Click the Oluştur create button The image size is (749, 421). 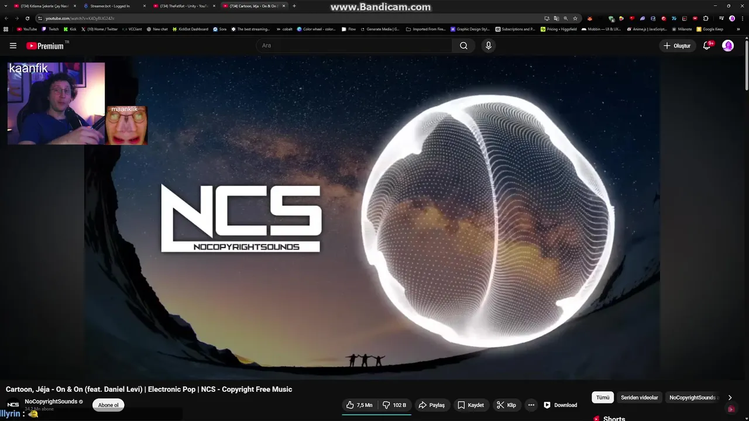point(677,46)
